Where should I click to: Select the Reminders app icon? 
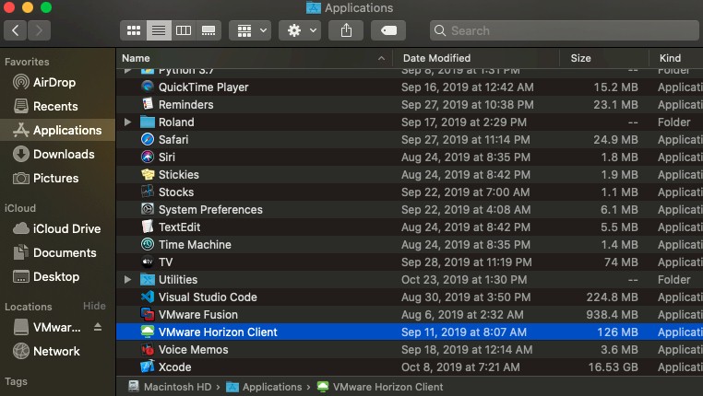(x=147, y=104)
